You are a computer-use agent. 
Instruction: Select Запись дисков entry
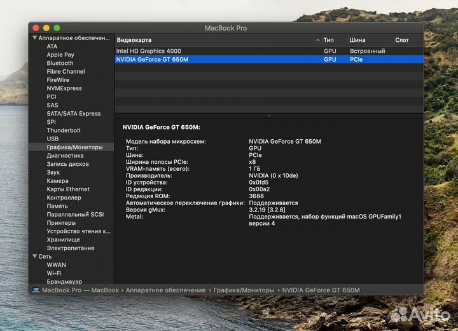click(x=67, y=164)
